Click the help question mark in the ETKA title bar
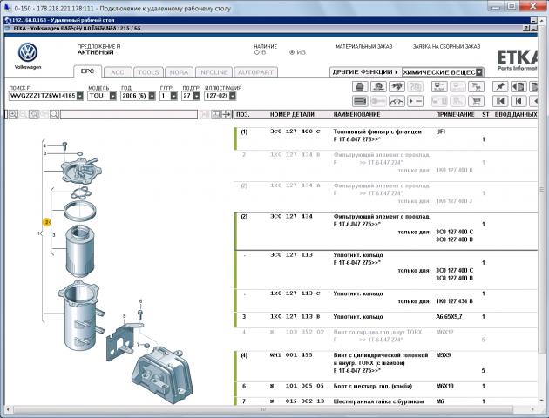Viewport: 549px width, 418px height. [x=526, y=29]
